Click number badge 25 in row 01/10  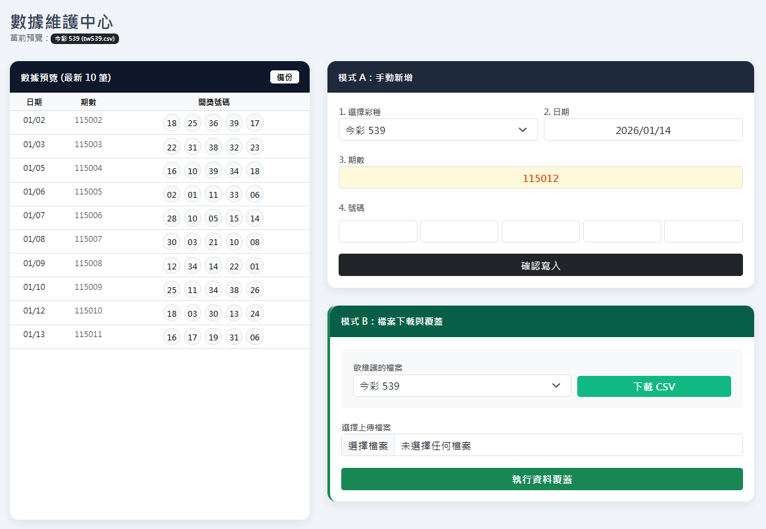tap(172, 289)
